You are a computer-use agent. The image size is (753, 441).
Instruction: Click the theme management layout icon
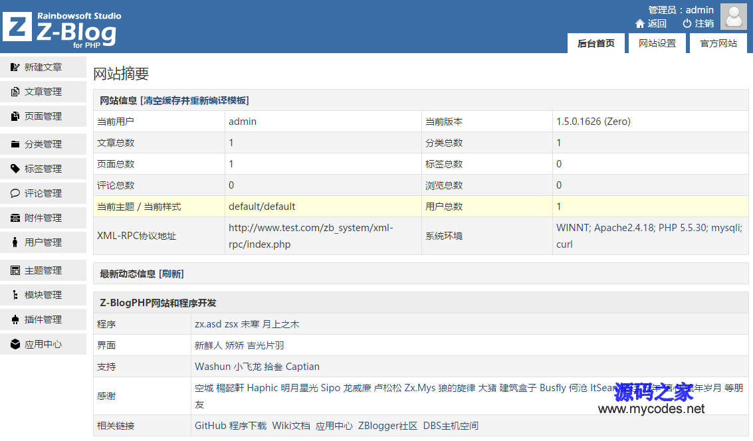point(15,270)
